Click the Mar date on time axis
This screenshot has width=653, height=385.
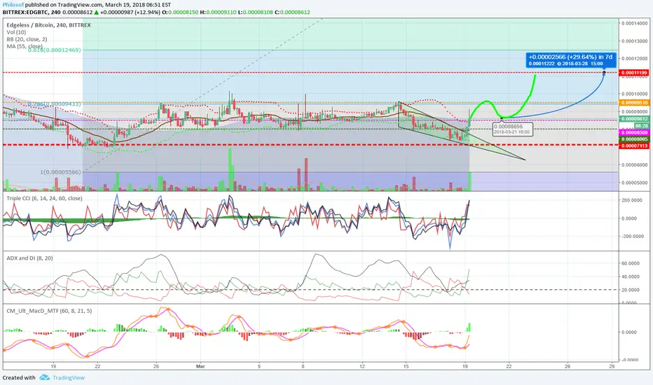(200, 366)
